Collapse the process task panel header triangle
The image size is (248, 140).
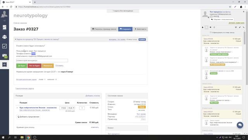tap(15, 39)
